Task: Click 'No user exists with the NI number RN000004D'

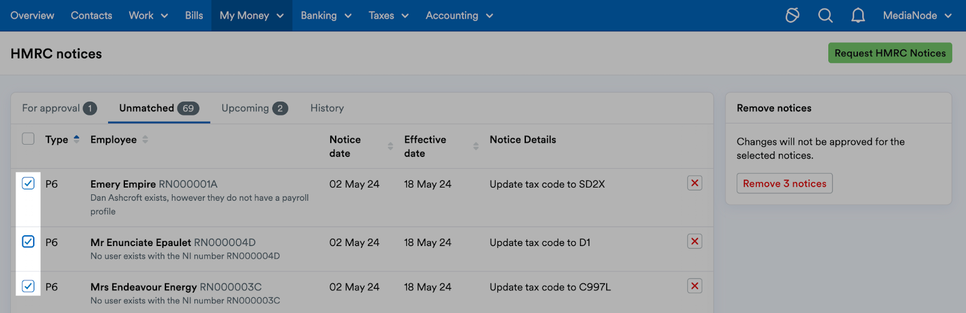Action: [185, 256]
